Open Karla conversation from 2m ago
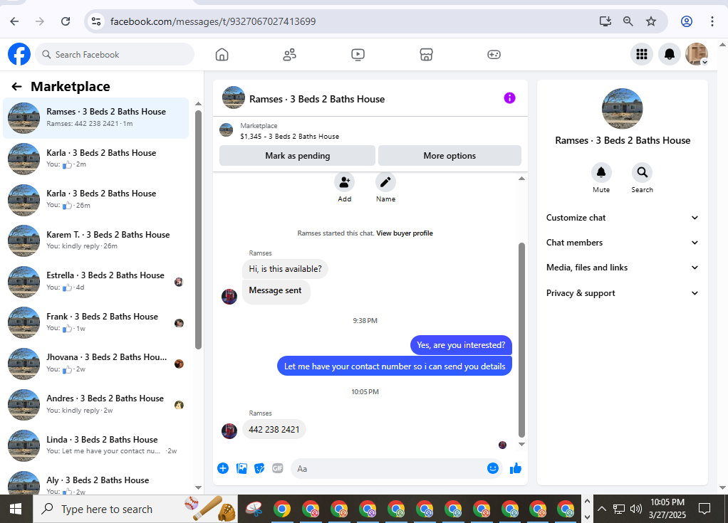Screen dimensions: 728x523 pyautogui.click(x=95, y=159)
